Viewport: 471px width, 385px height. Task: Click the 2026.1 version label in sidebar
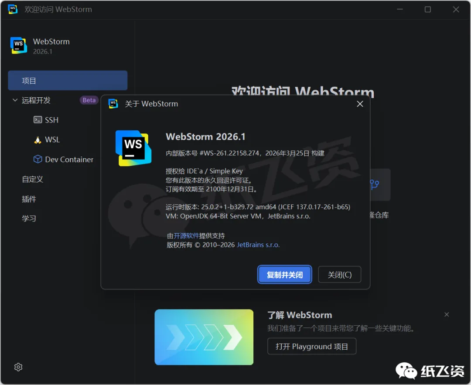tap(42, 51)
